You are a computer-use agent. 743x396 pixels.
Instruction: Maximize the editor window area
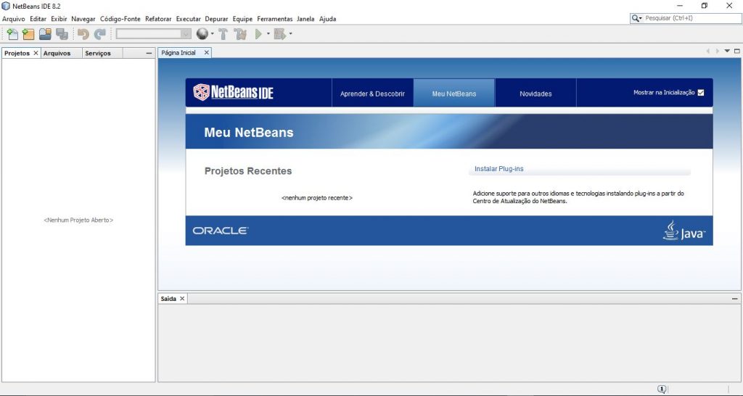point(737,51)
